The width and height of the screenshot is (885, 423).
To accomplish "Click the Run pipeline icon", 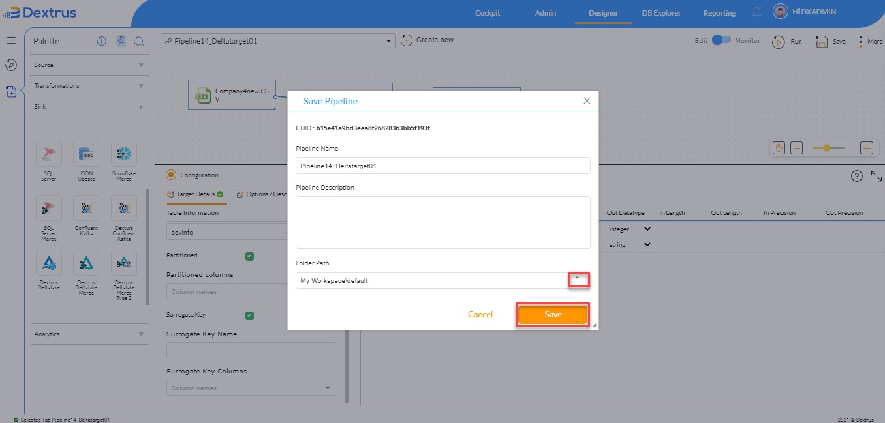I will [x=778, y=41].
